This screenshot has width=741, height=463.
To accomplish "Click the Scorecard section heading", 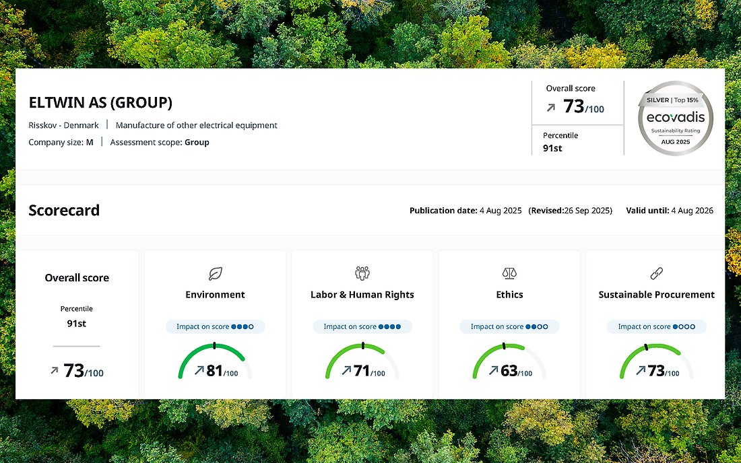I will 64,210.
